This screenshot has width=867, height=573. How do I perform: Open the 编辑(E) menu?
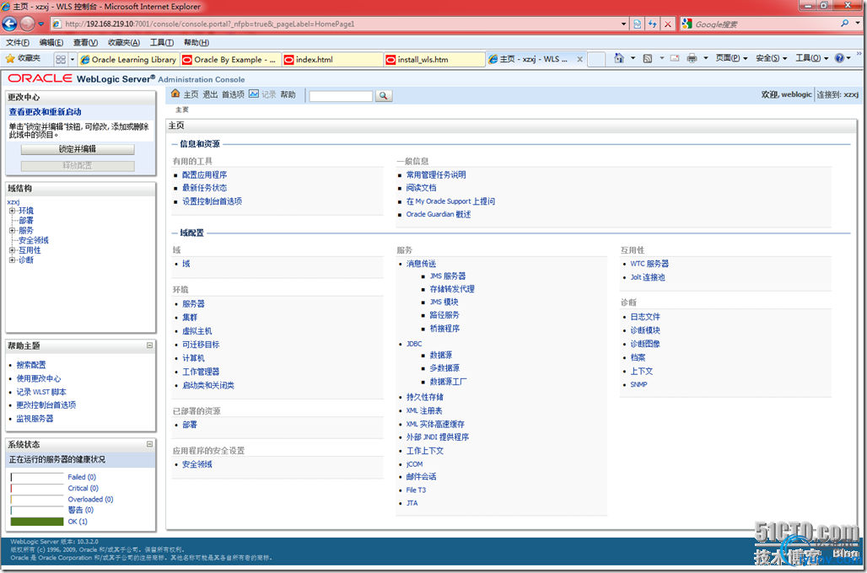pyautogui.click(x=51, y=42)
